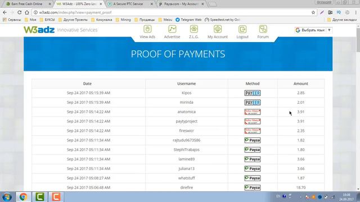360x202 pixels.
Task: Select username Kipos
Action: 186,93
